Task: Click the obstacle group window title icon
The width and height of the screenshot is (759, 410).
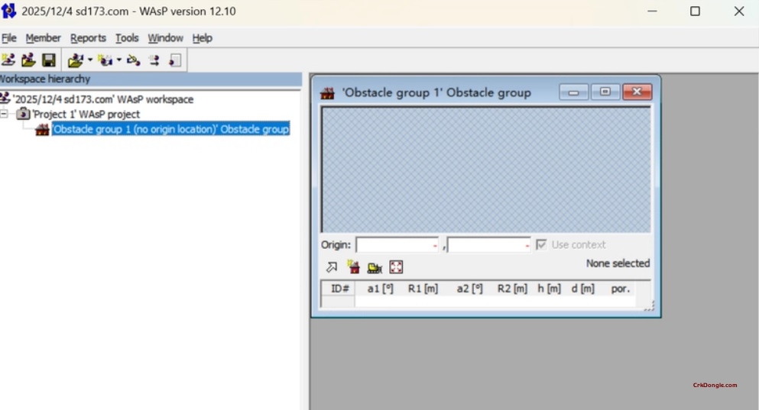Action: pyautogui.click(x=327, y=93)
